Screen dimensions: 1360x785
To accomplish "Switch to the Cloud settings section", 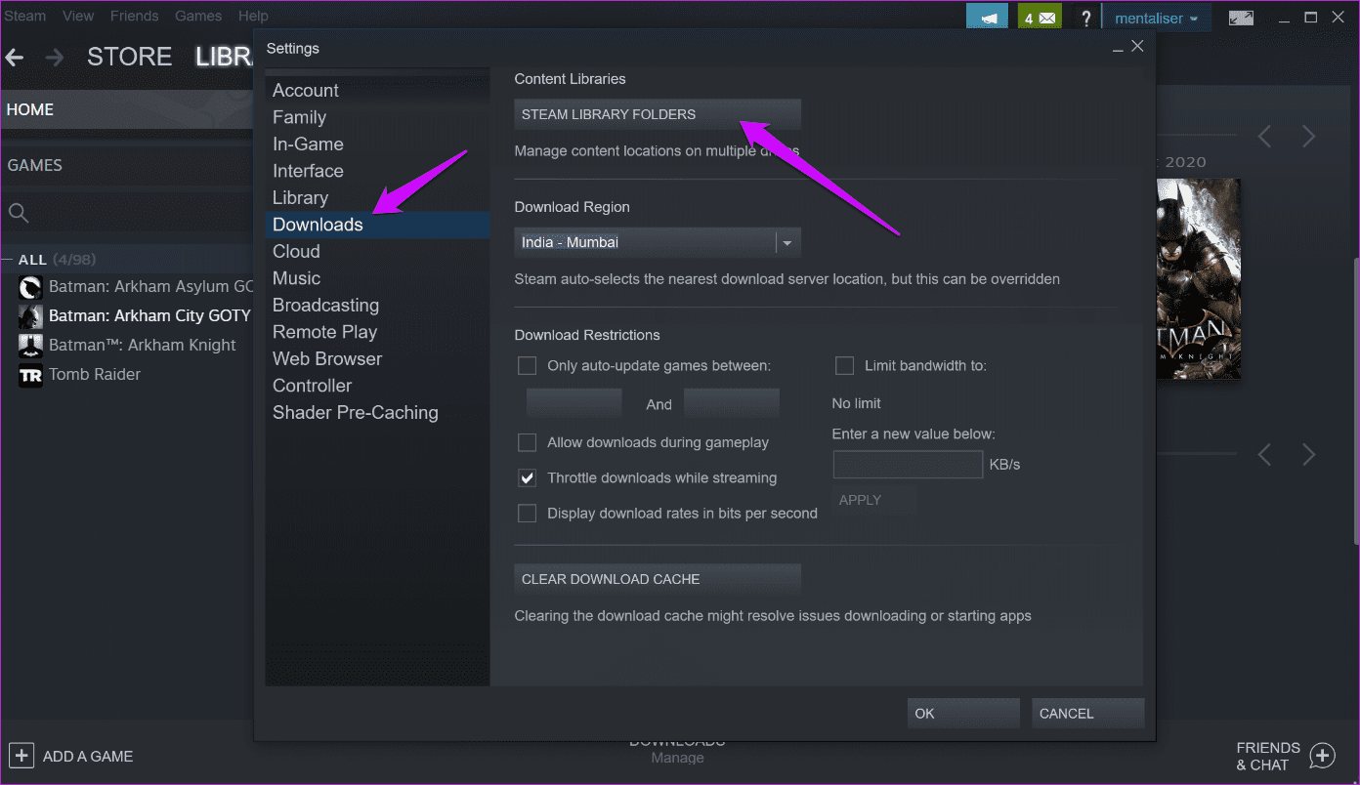I will tap(296, 251).
